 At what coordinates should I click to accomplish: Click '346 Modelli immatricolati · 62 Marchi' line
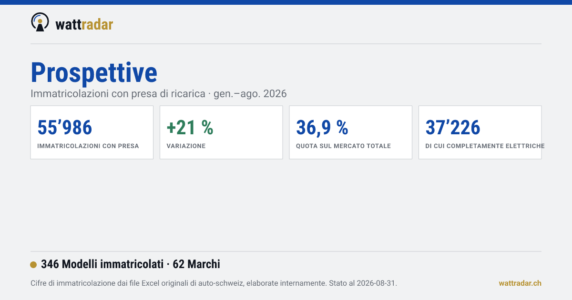point(131,264)
